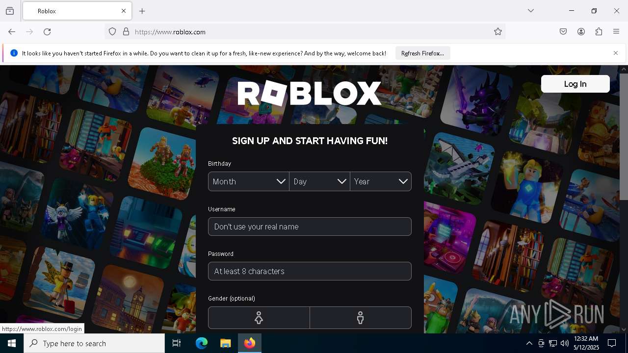Open Task View on taskbar
Screen dimensions: 628x353
(177, 343)
